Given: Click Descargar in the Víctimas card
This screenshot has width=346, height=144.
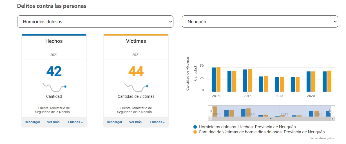Looking at the screenshot, I should pos(115,122).
